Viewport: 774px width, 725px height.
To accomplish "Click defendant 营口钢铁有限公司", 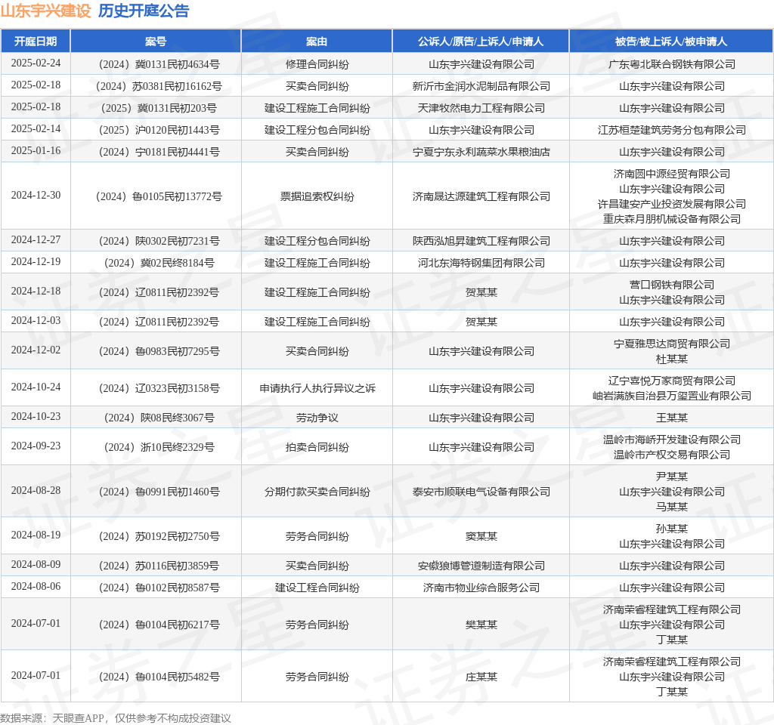I will point(672,285).
